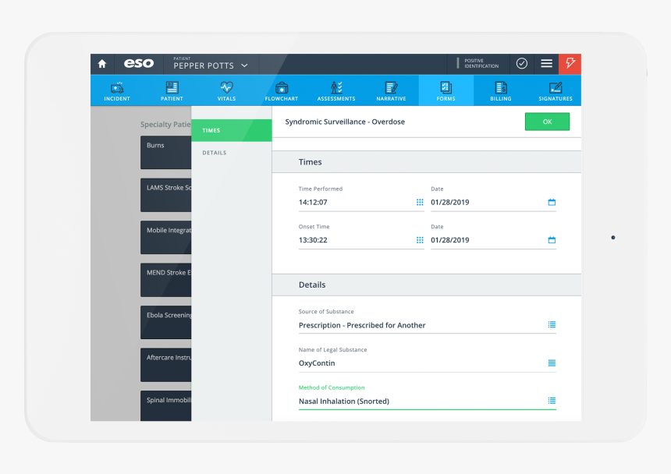Open keypad icon for Time Performed
Viewport: 671px width, 474px height.
420,202
